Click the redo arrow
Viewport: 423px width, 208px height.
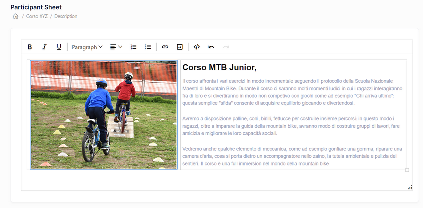tap(226, 47)
